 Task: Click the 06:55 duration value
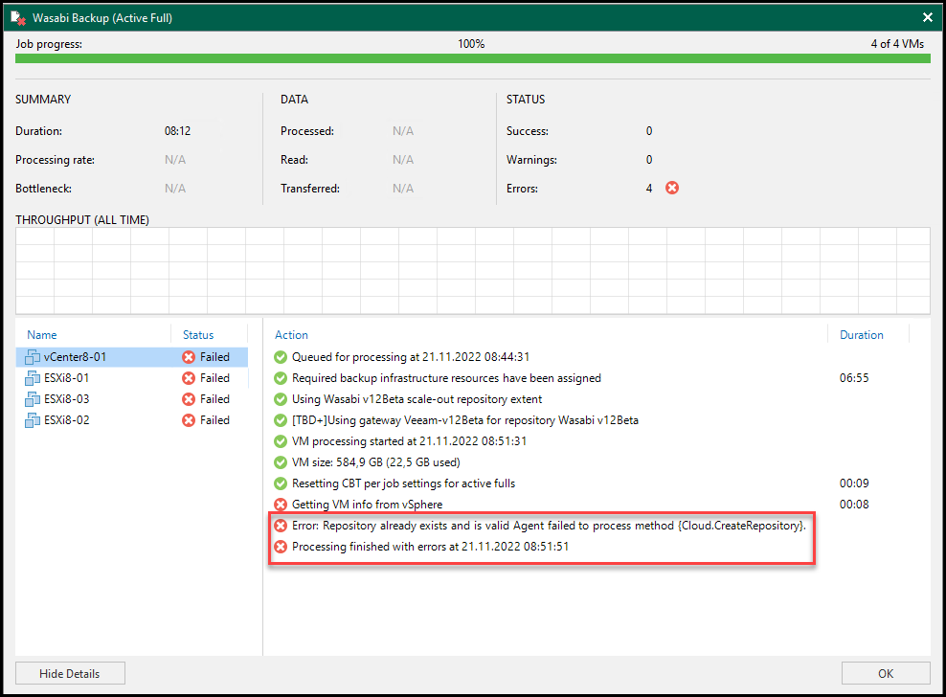[854, 378]
